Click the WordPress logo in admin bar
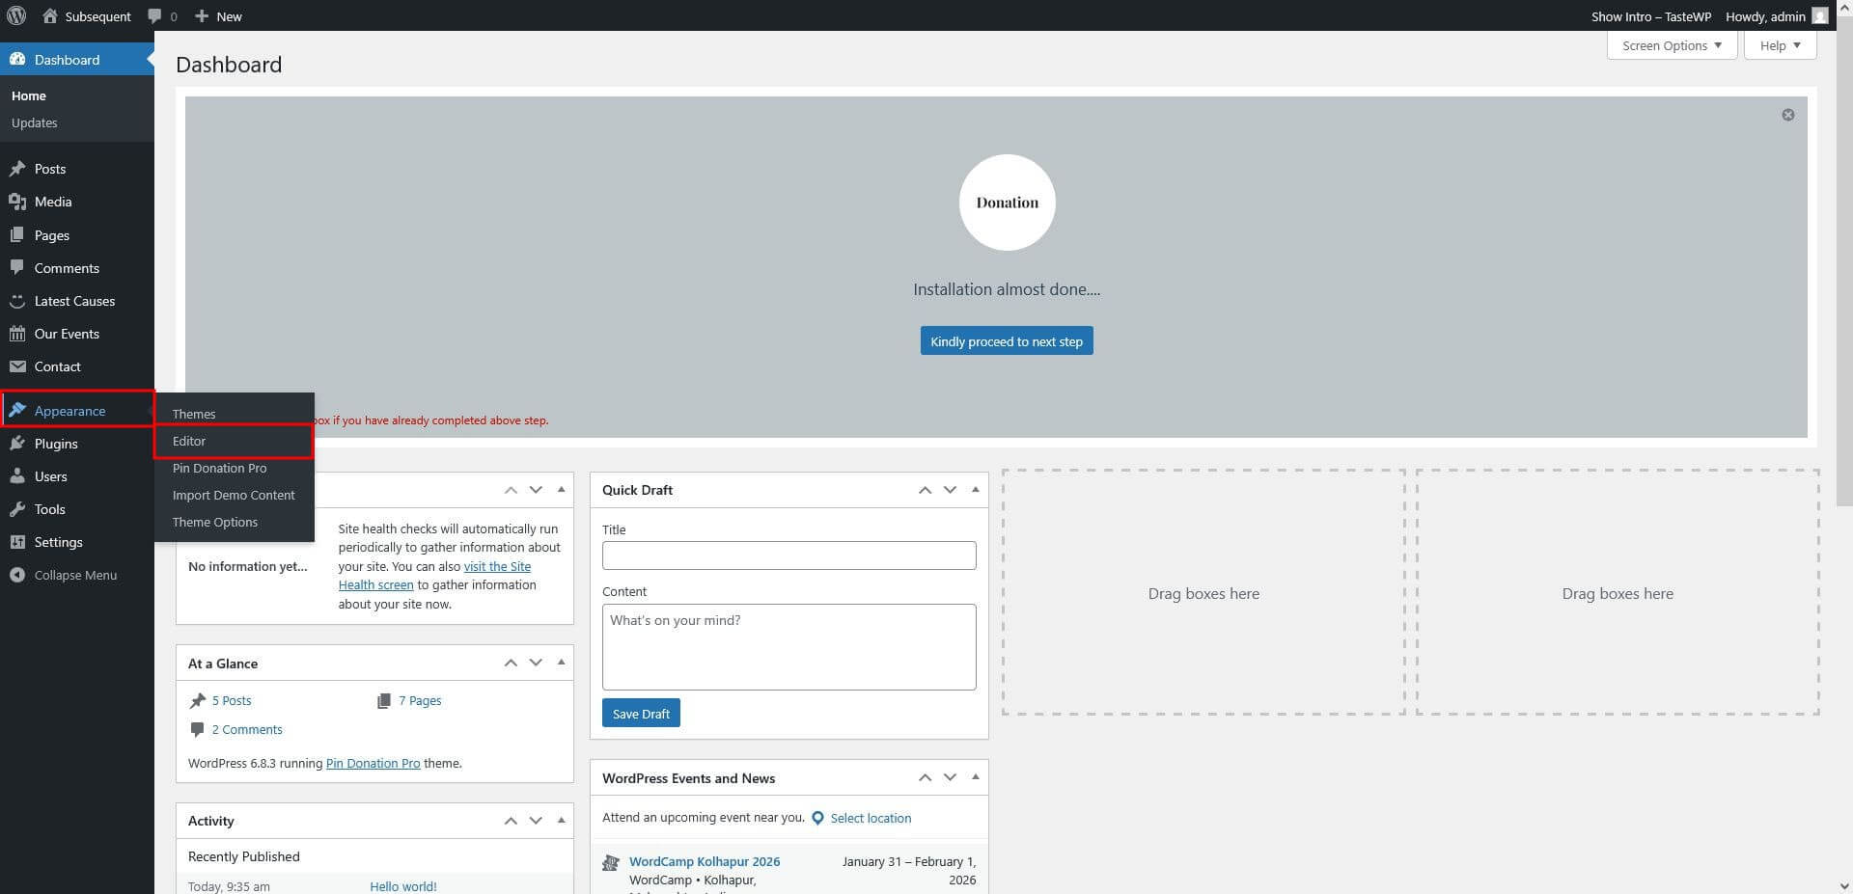 point(16,15)
